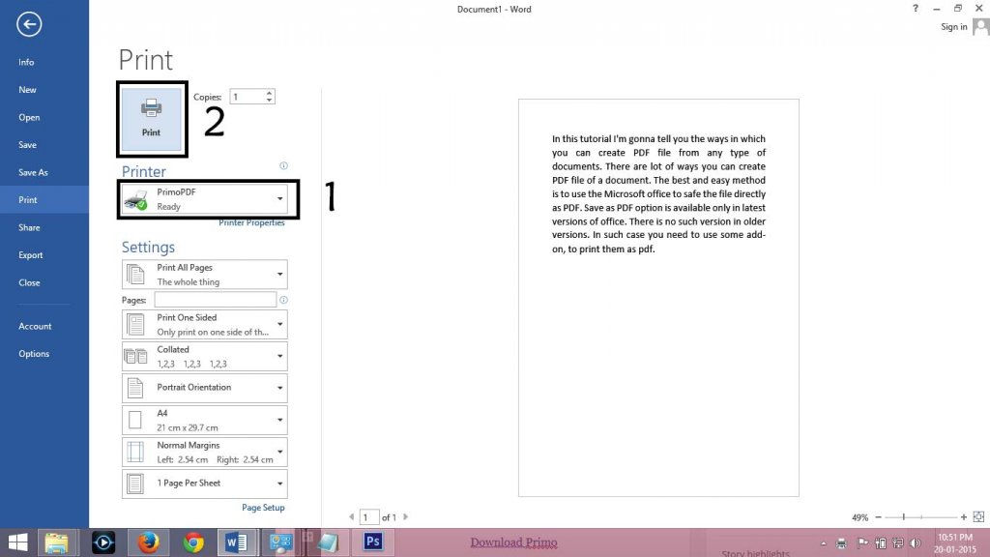The height and width of the screenshot is (557, 990).
Task: Open Photoshop from the taskbar
Action: pyautogui.click(x=373, y=542)
